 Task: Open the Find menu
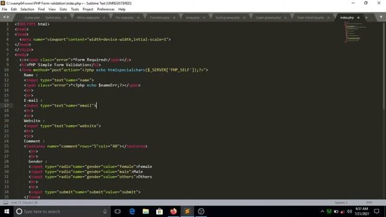coord(42,10)
